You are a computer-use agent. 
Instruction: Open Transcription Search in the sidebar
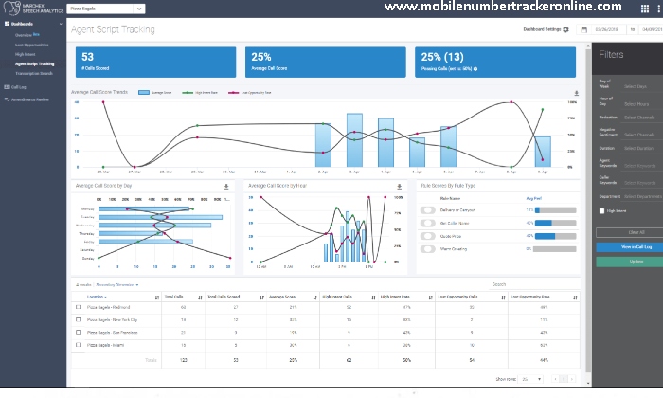[x=36, y=72]
